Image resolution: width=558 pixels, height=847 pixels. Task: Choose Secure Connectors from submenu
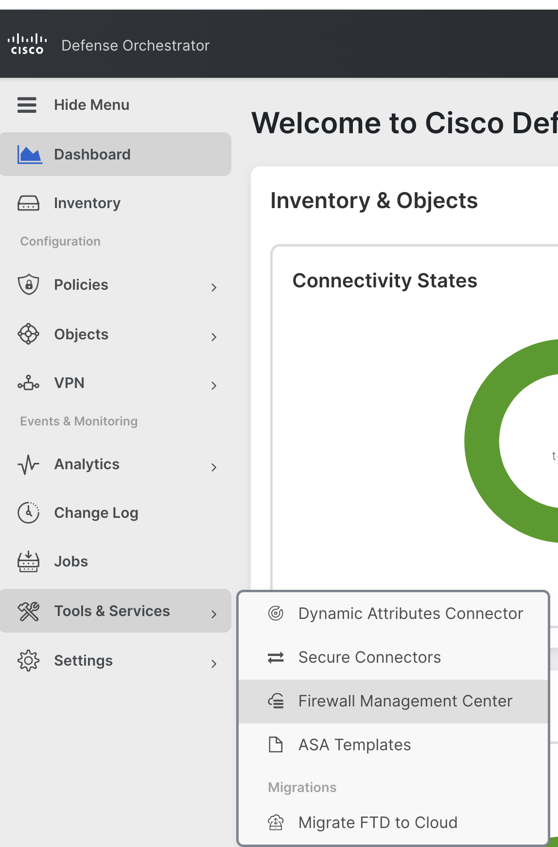[393, 657]
